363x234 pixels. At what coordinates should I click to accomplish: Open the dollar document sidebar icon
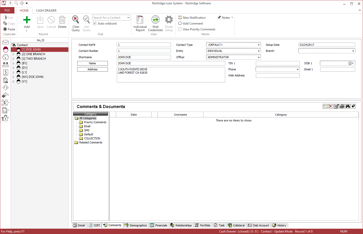[x=6, y=72]
